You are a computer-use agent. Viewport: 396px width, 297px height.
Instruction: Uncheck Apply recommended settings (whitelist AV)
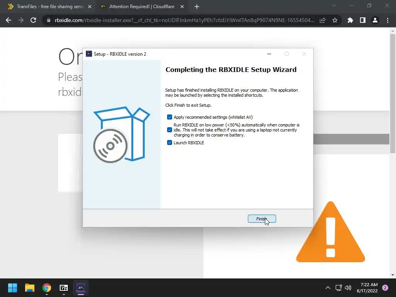[169, 117]
